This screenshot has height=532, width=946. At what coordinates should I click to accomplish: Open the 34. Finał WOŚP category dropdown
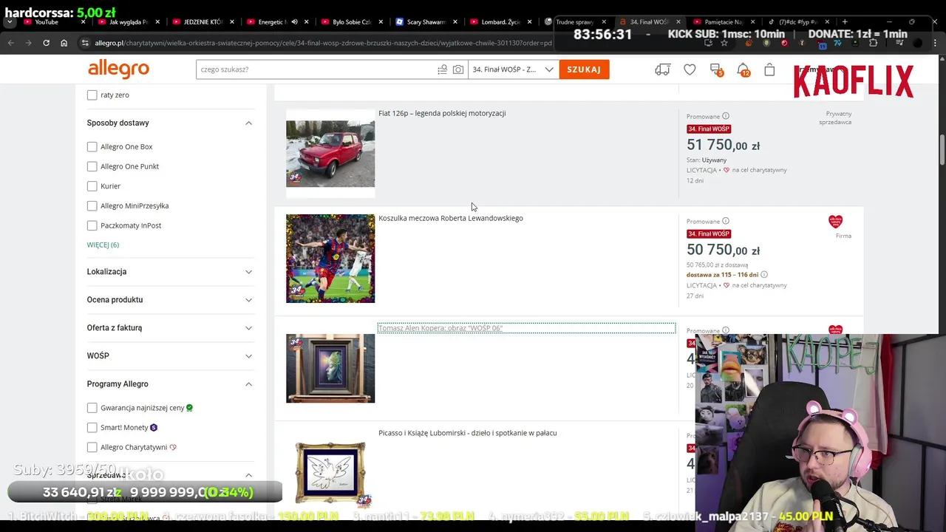point(513,69)
